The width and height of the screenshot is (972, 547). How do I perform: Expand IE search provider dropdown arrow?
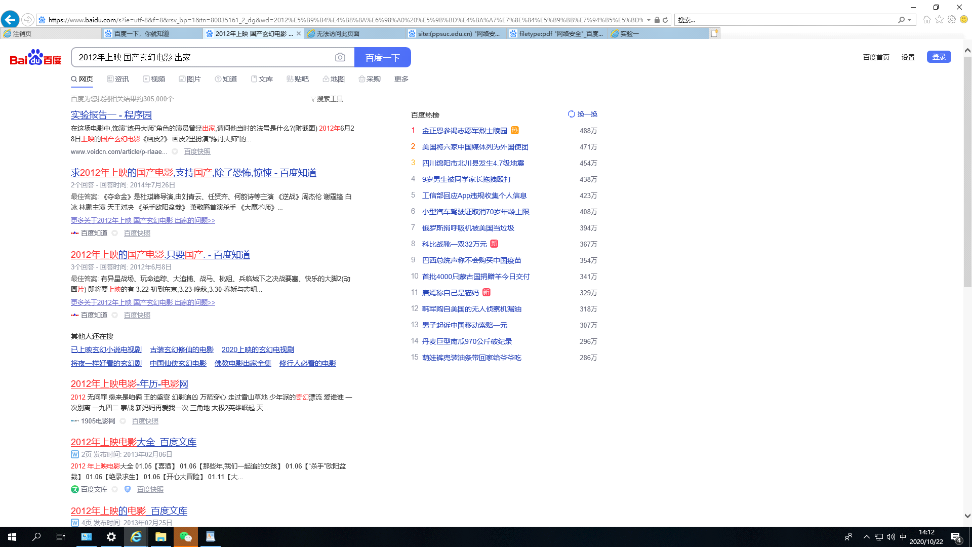click(910, 20)
